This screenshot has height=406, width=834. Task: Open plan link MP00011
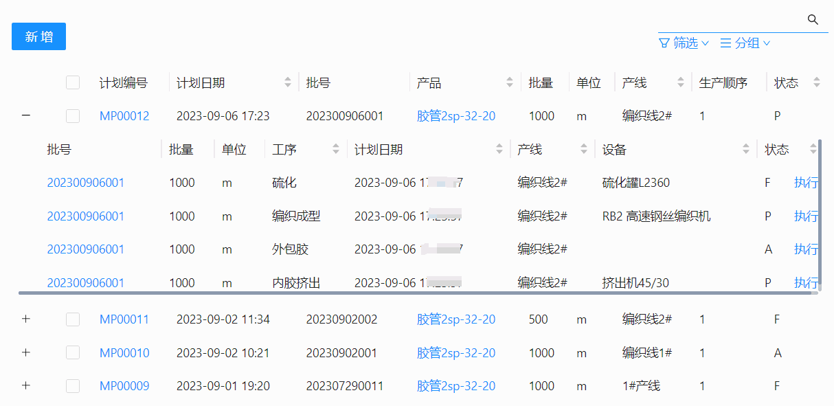click(x=124, y=319)
